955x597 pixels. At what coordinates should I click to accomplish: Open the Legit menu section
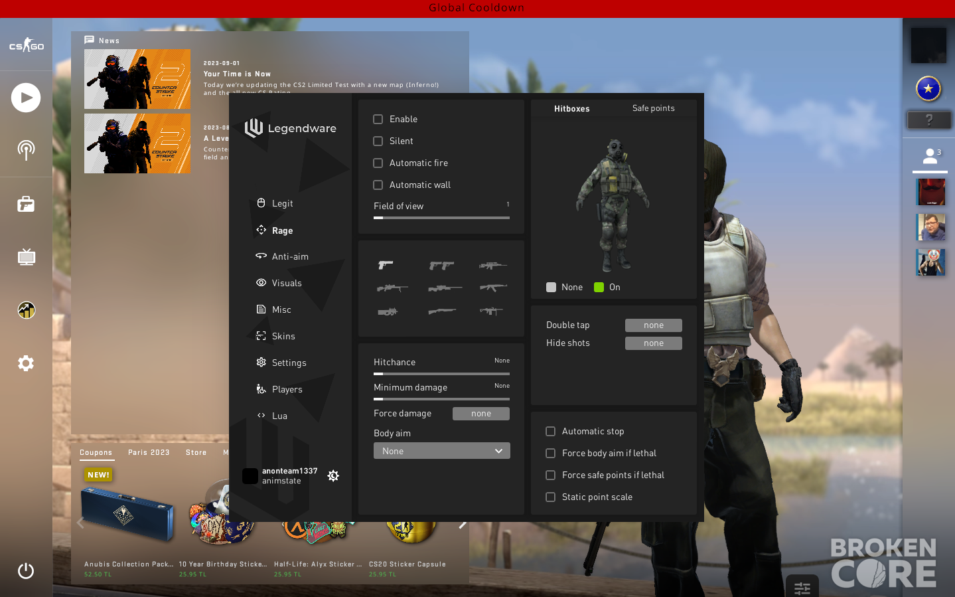pos(275,203)
